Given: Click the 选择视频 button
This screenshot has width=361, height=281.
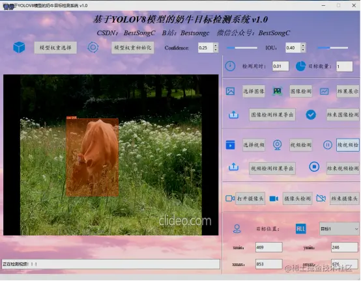Looking at the screenshot, I should point(253,145).
